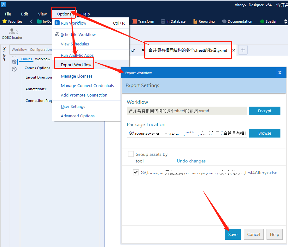Add a new workflow tab
288x247 pixels.
pos(243,50)
